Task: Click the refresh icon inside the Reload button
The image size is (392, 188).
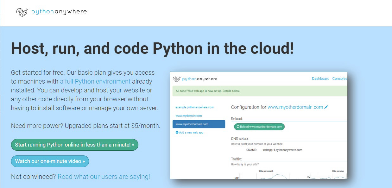Action: pos(238,127)
